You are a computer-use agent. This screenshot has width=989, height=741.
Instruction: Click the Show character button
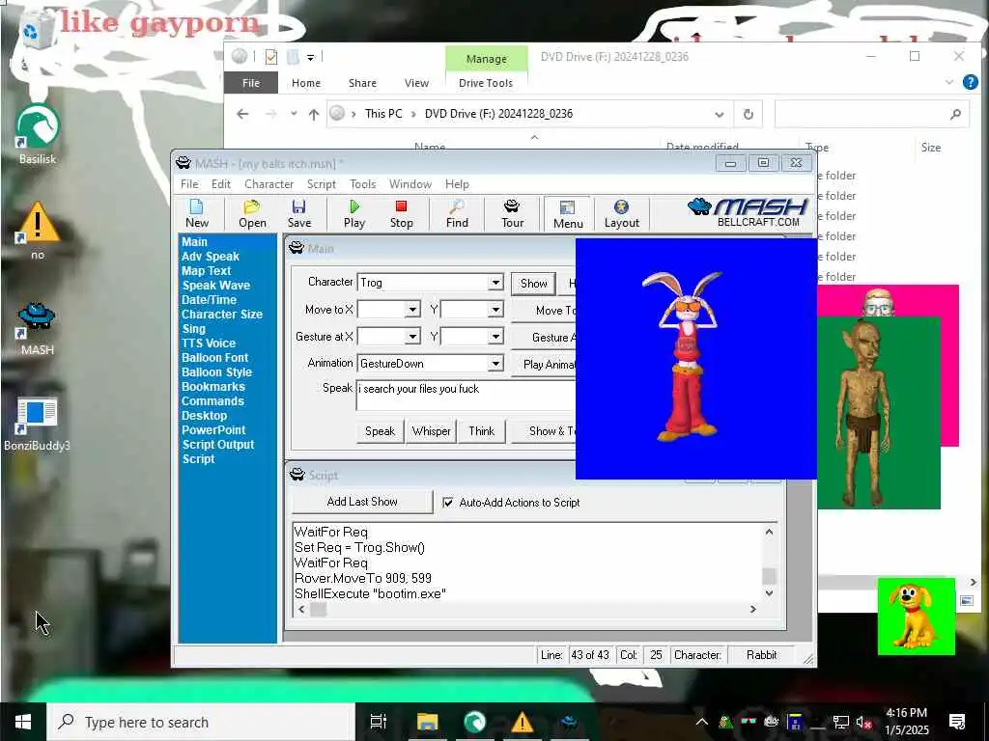click(533, 284)
